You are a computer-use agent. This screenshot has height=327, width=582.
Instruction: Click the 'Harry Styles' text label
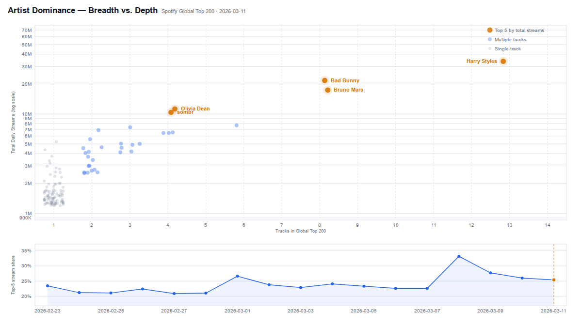(481, 62)
